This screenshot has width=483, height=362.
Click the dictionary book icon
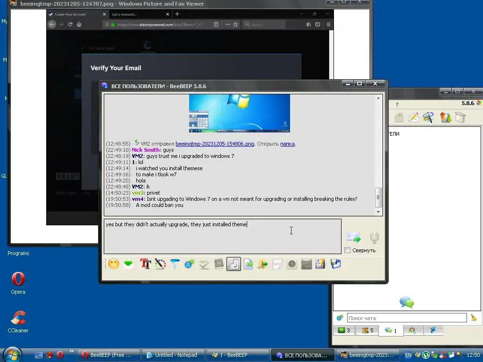pos(219,264)
